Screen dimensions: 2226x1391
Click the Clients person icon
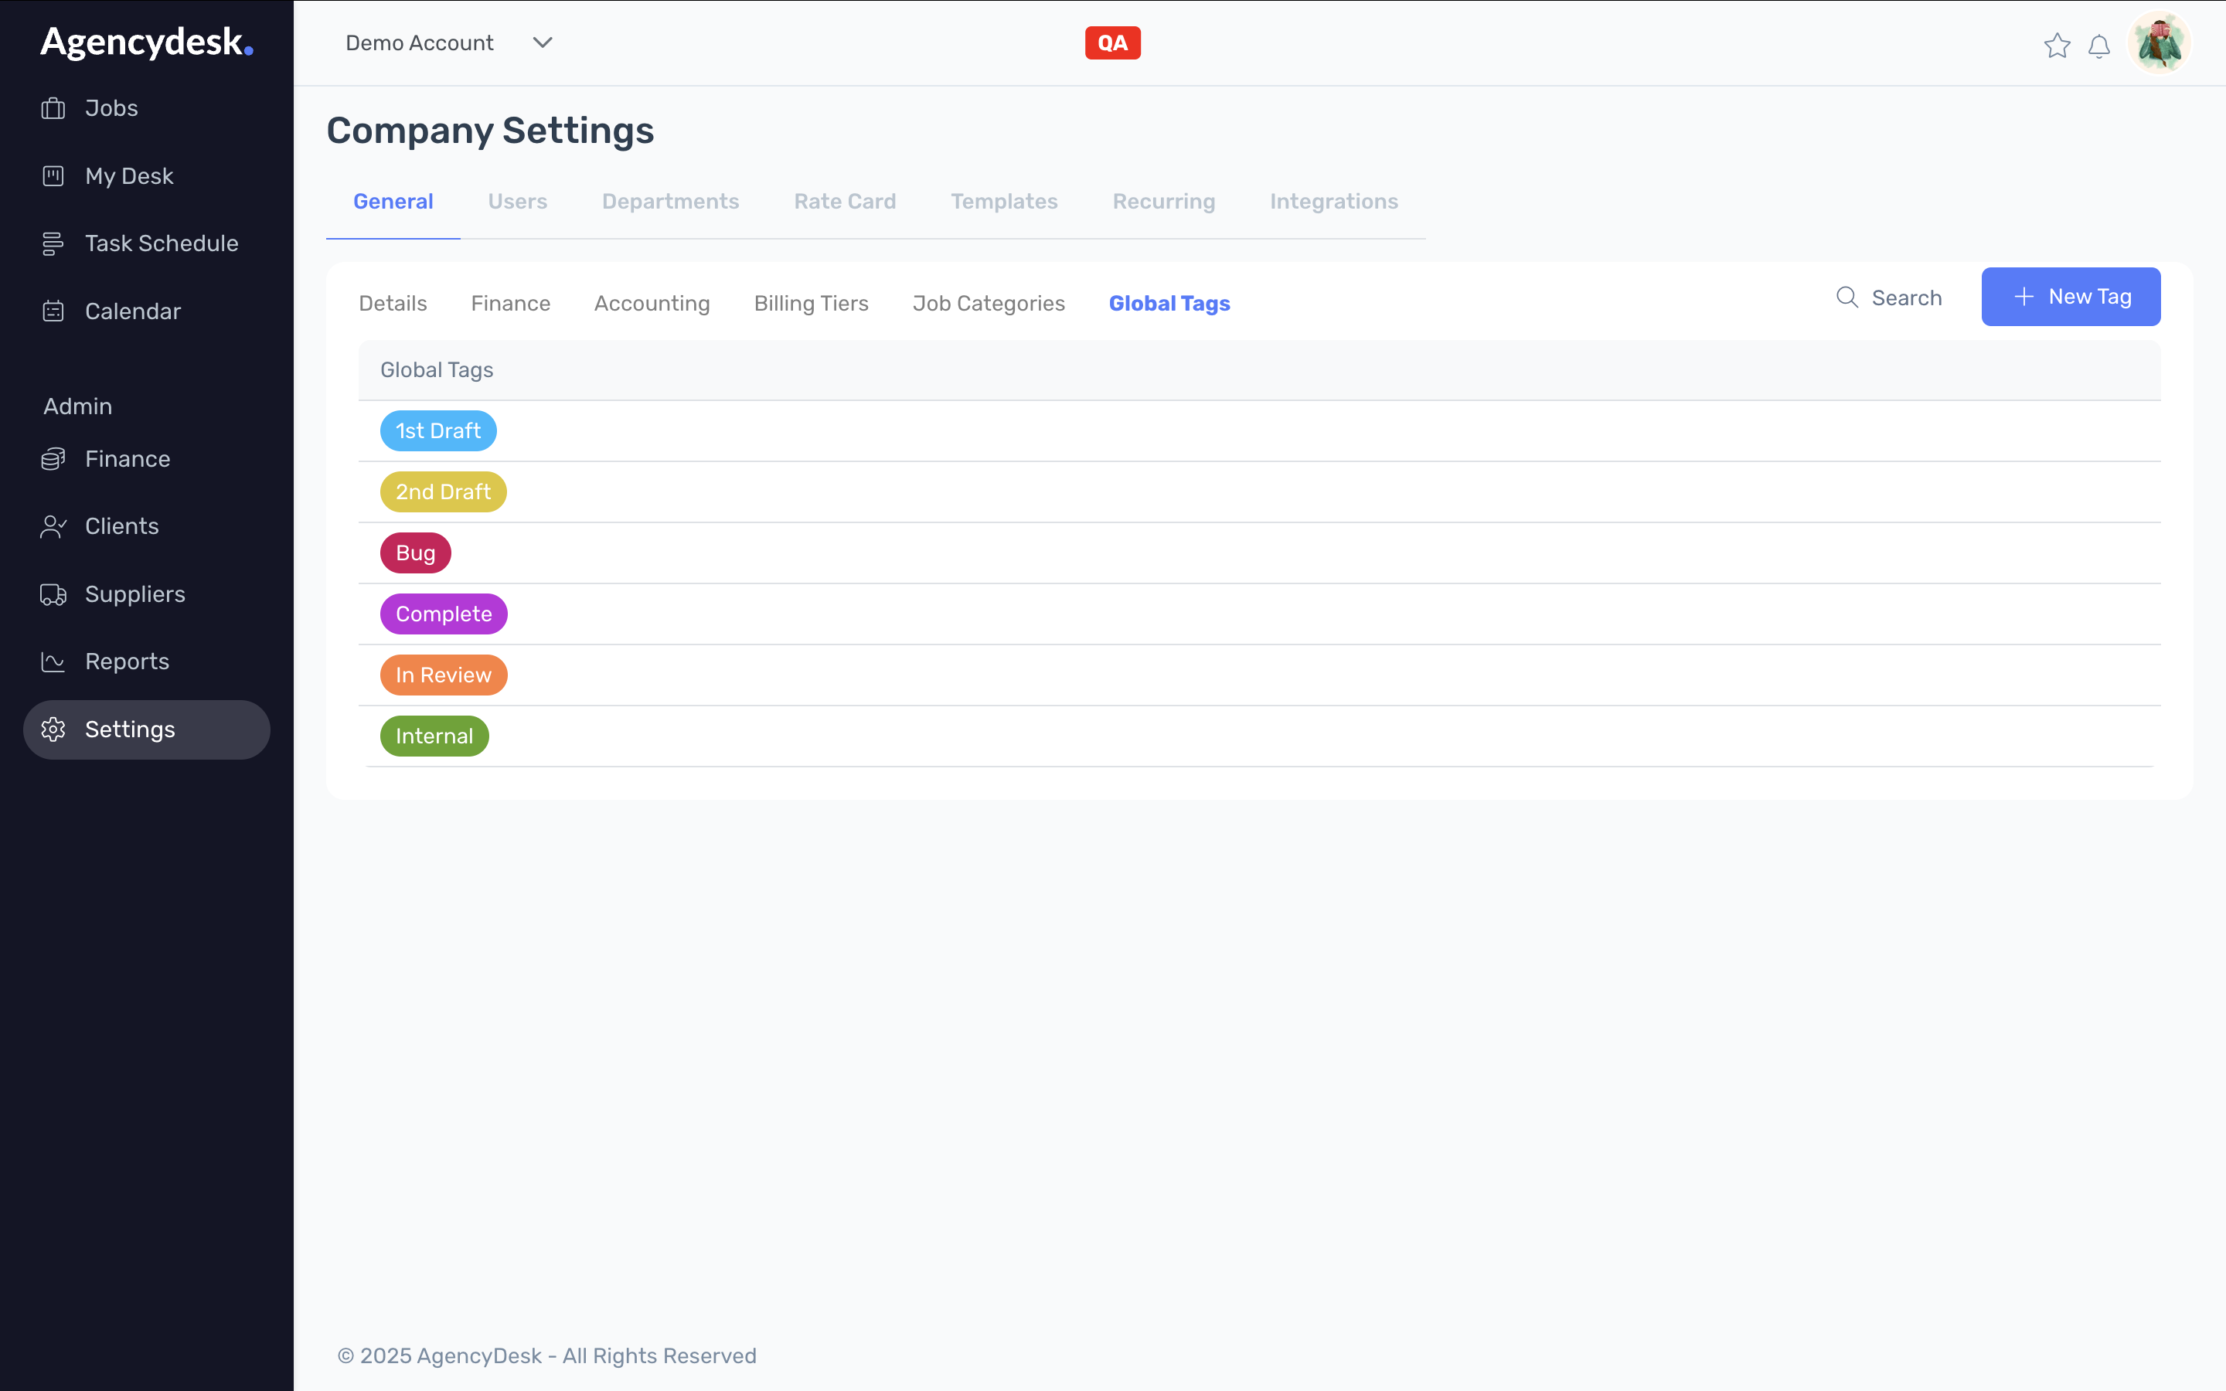tap(53, 526)
